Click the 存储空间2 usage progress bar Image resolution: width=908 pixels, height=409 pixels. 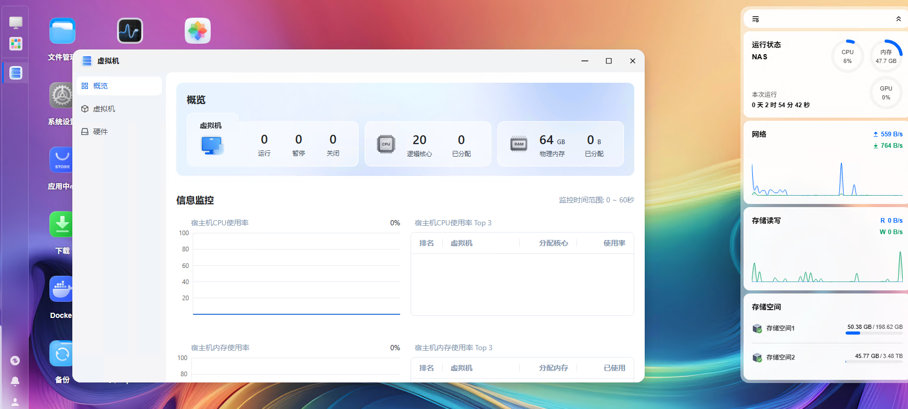tap(874, 362)
